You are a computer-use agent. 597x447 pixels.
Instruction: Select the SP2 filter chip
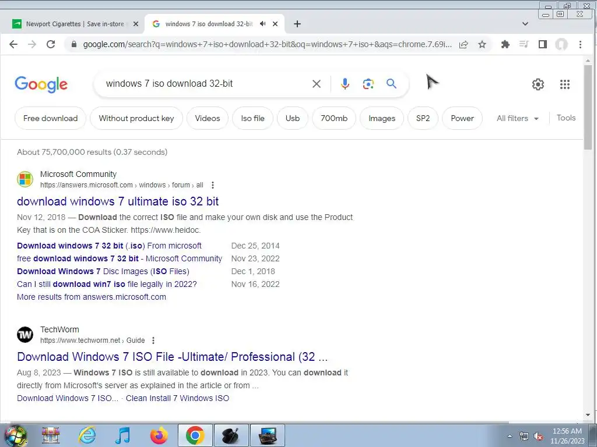[423, 118]
